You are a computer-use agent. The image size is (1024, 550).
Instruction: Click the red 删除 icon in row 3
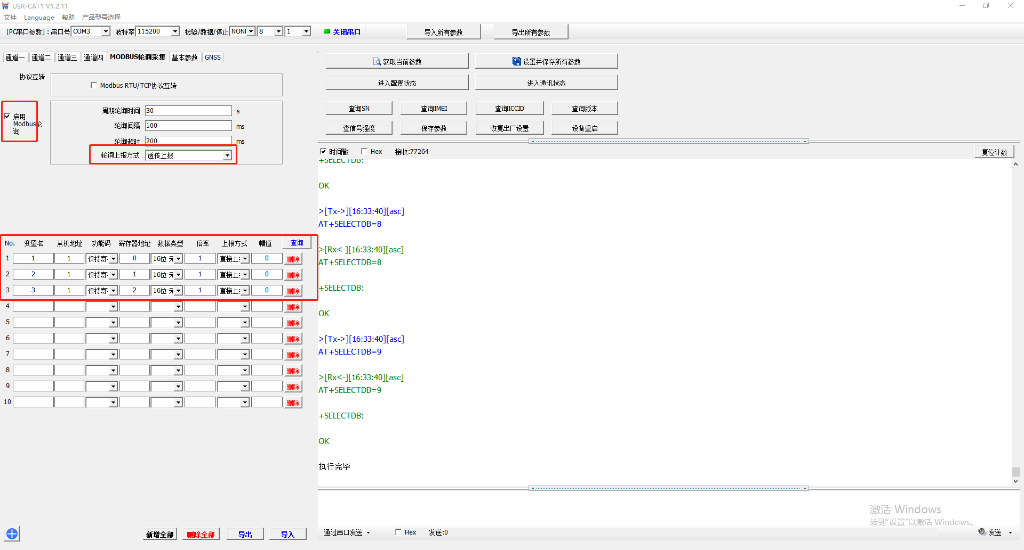point(293,291)
